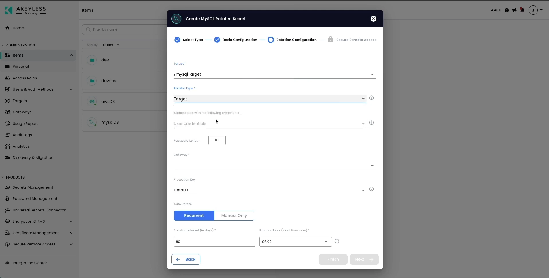Open the Target dropdown

coord(274,74)
